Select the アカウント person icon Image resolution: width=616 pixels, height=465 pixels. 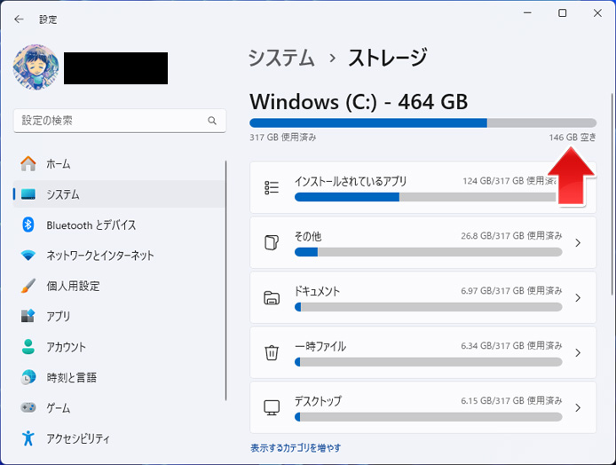click(x=28, y=347)
